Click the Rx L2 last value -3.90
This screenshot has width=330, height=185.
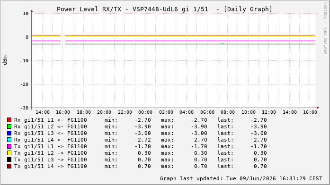(259, 126)
